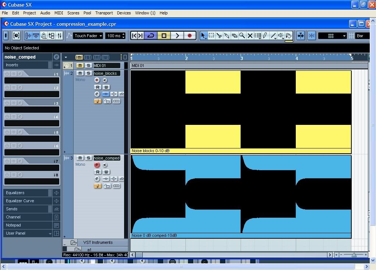Show the Inspector panel

point(28,36)
